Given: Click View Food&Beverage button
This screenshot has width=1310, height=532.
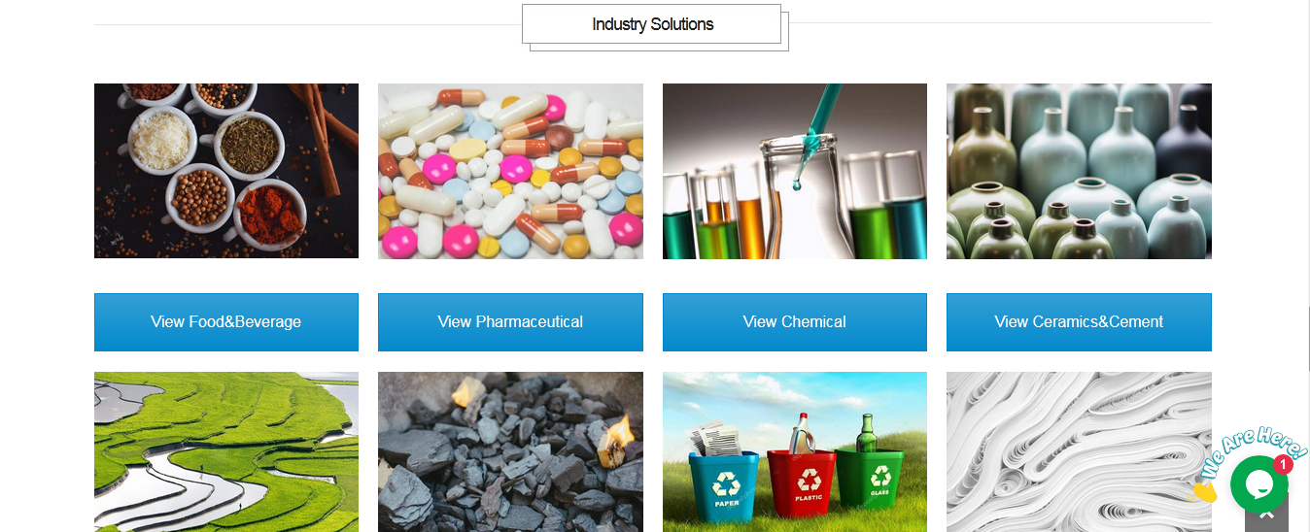Looking at the screenshot, I should [226, 322].
